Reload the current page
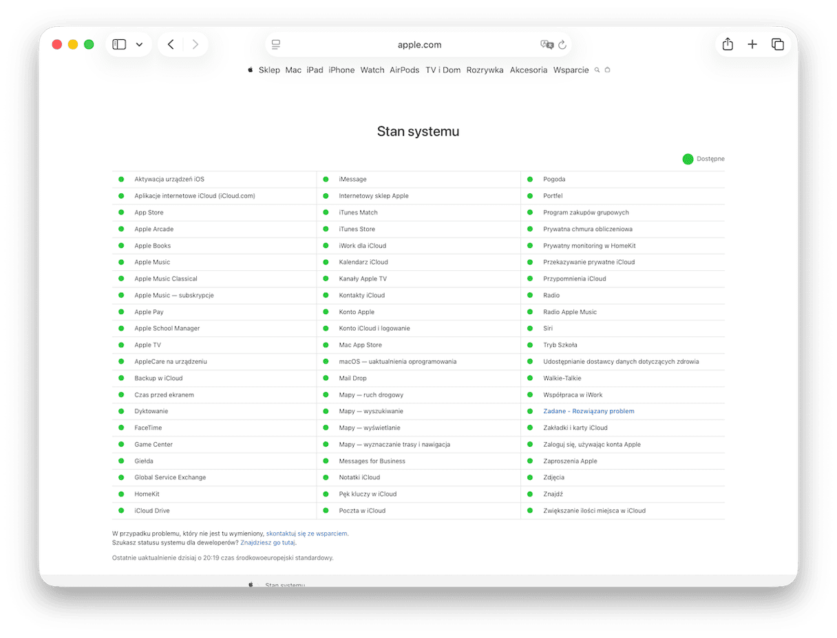 562,45
